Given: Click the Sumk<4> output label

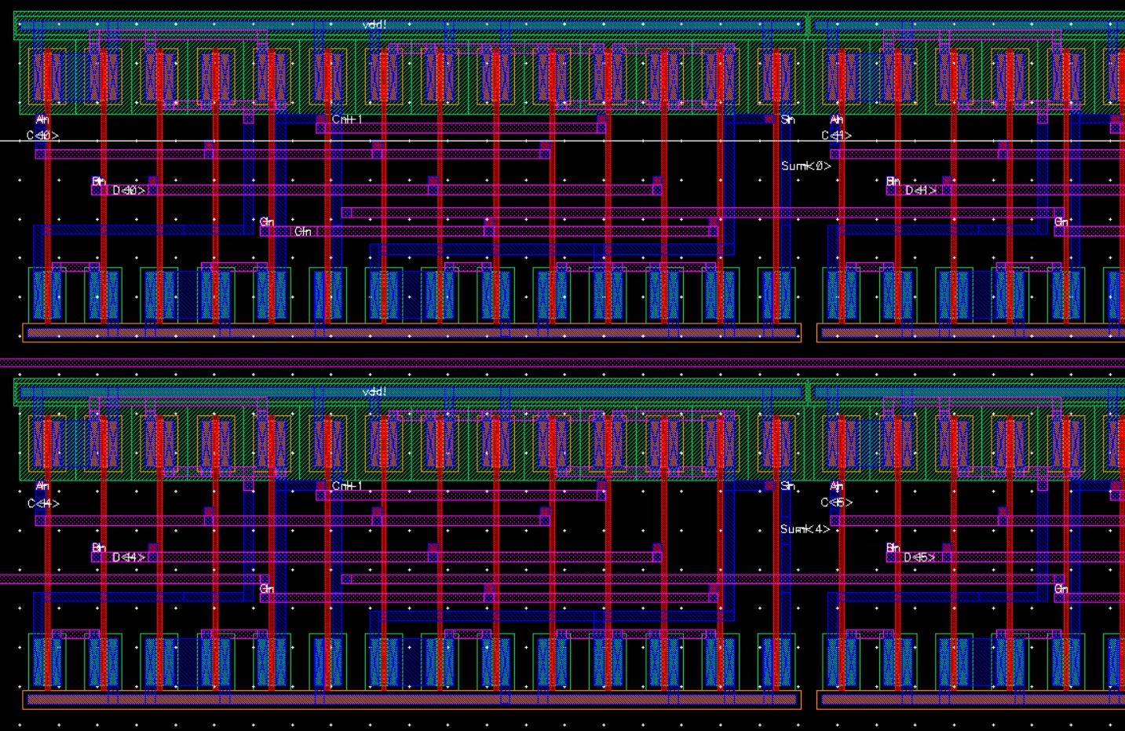Looking at the screenshot, I should click(x=805, y=529).
